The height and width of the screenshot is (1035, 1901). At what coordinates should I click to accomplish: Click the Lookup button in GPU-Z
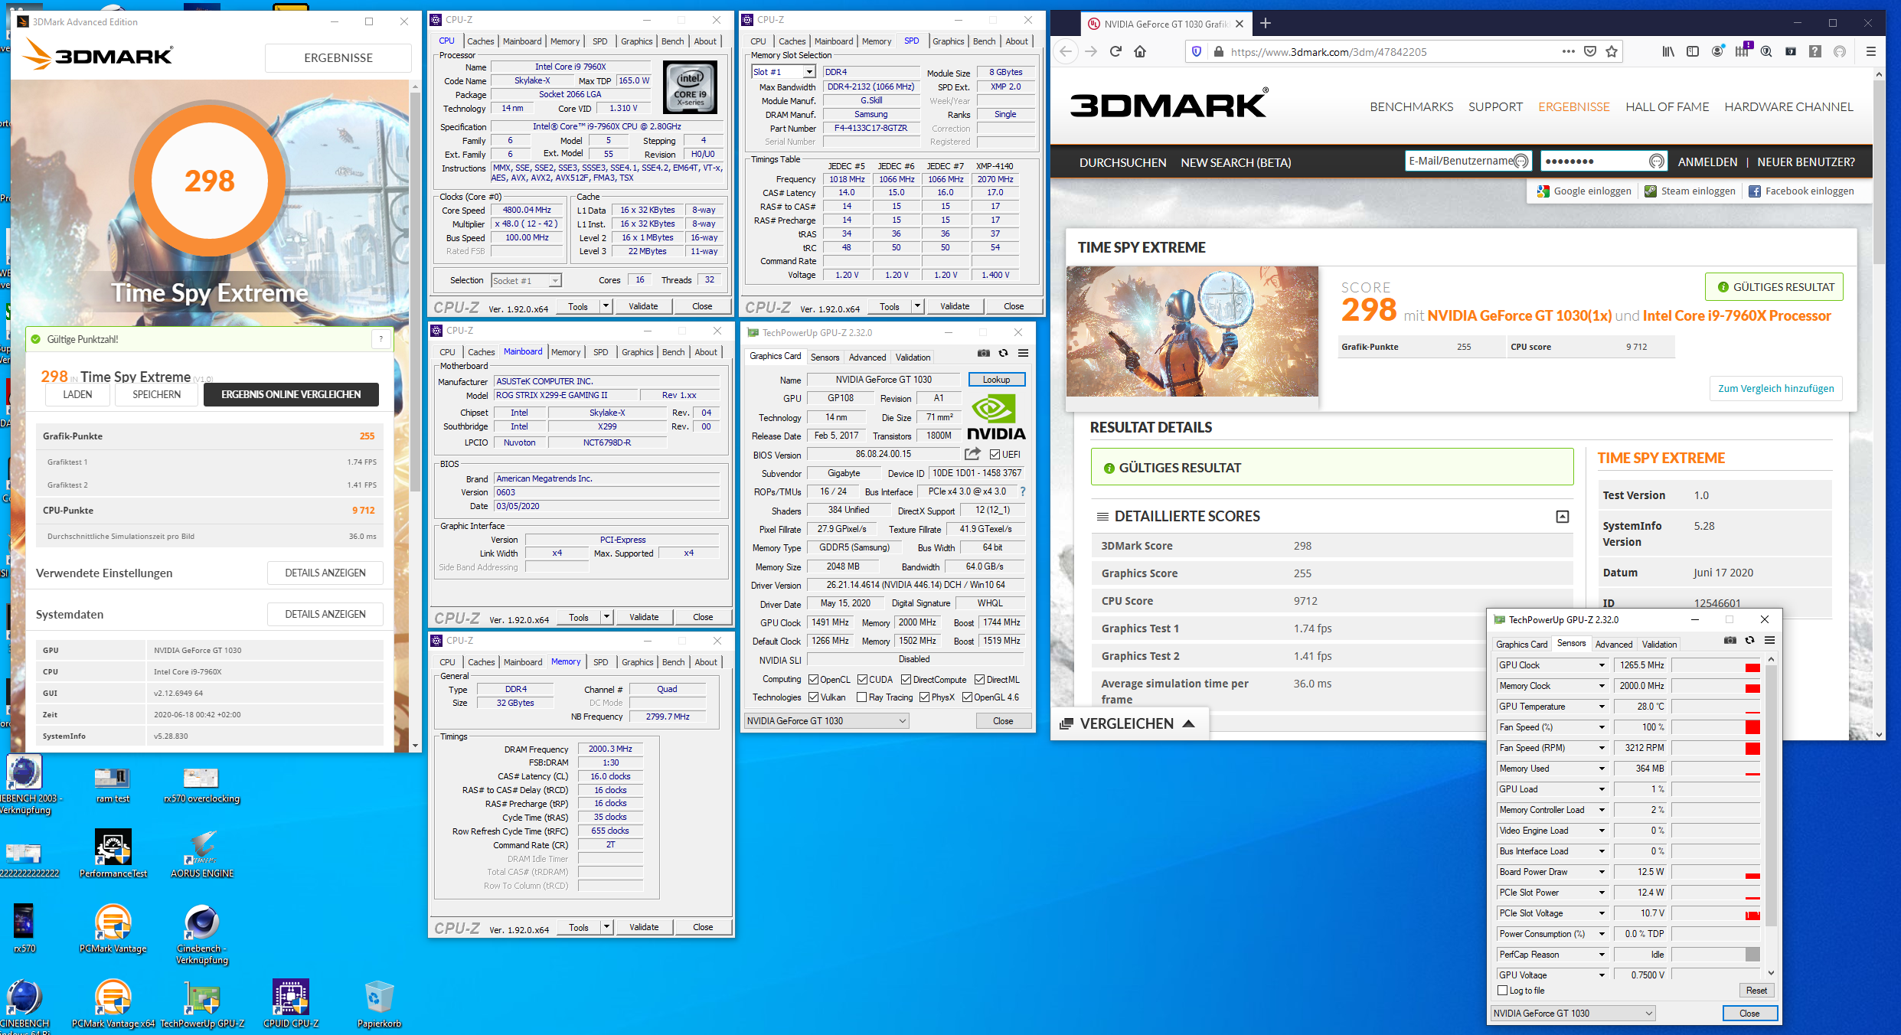click(x=996, y=380)
